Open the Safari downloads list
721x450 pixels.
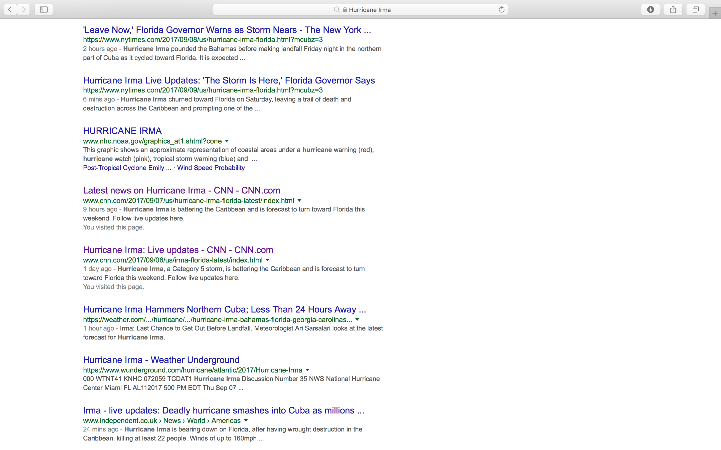[650, 9]
